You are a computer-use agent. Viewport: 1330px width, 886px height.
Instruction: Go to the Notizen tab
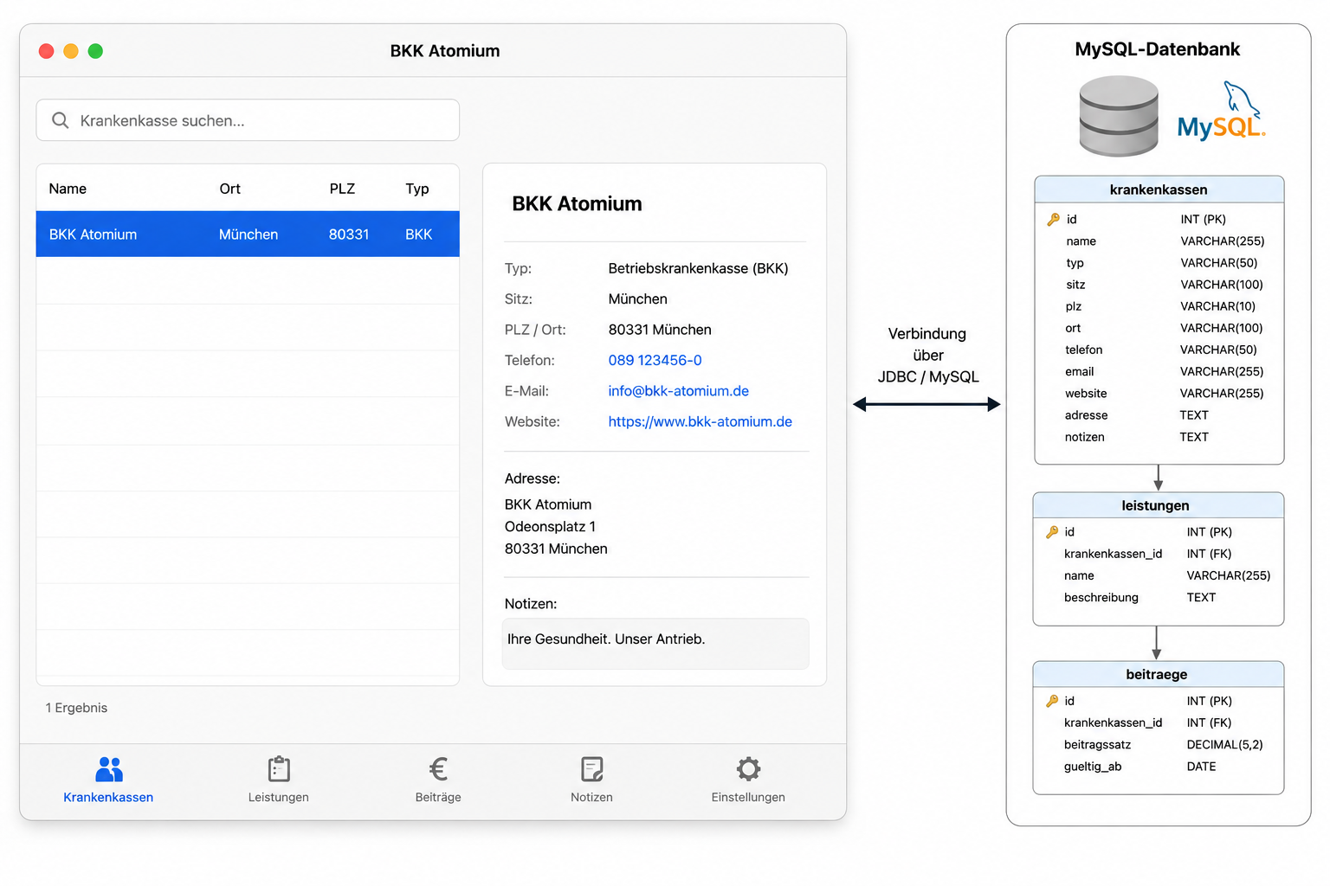click(x=591, y=780)
